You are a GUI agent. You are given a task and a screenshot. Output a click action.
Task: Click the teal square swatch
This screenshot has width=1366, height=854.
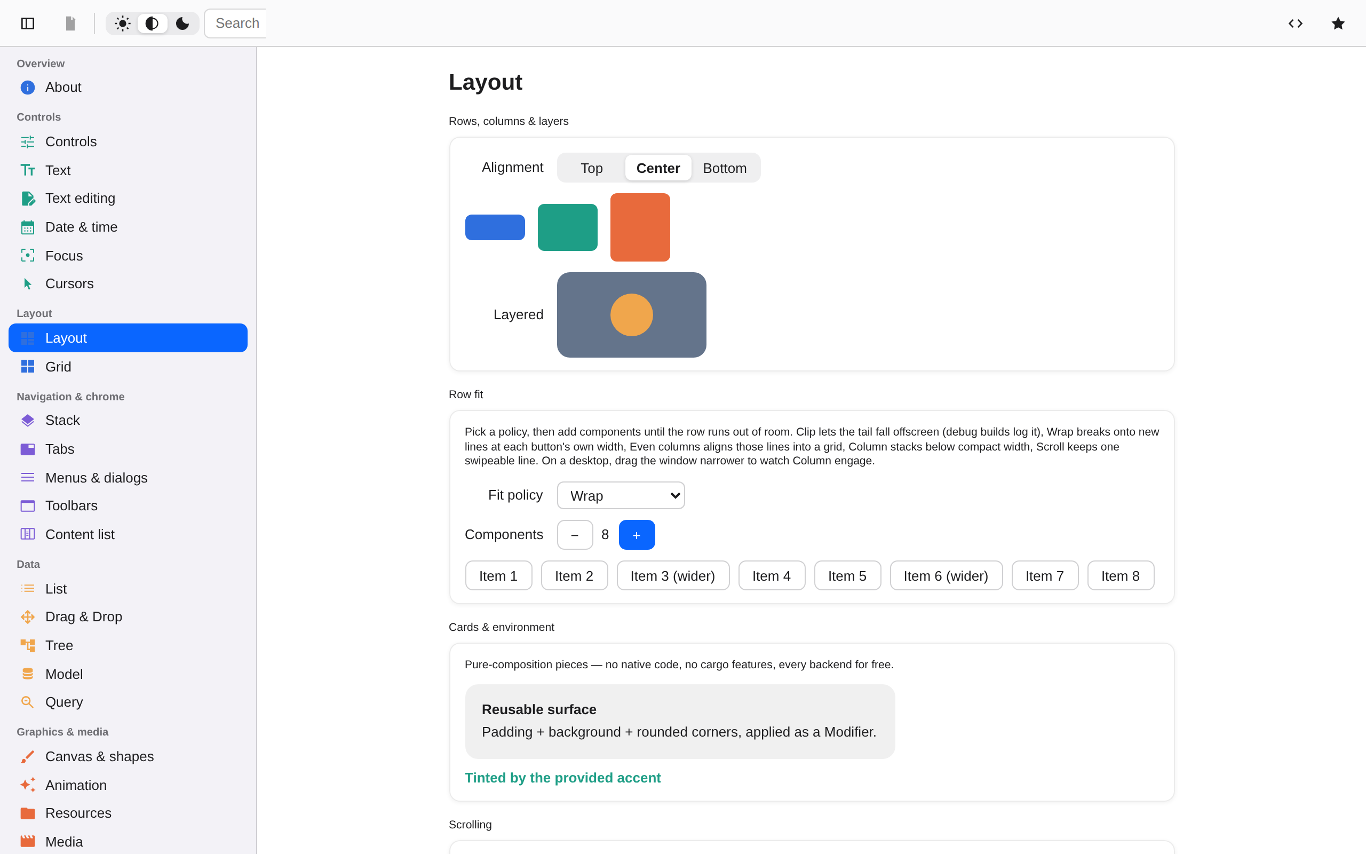(x=567, y=227)
